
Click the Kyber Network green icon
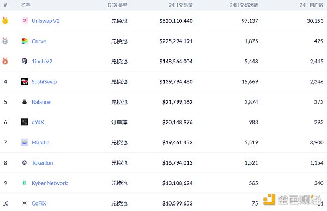(25, 183)
